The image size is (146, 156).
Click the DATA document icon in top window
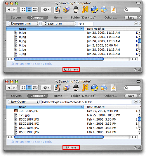pyautogui.click(x=114, y=10)
